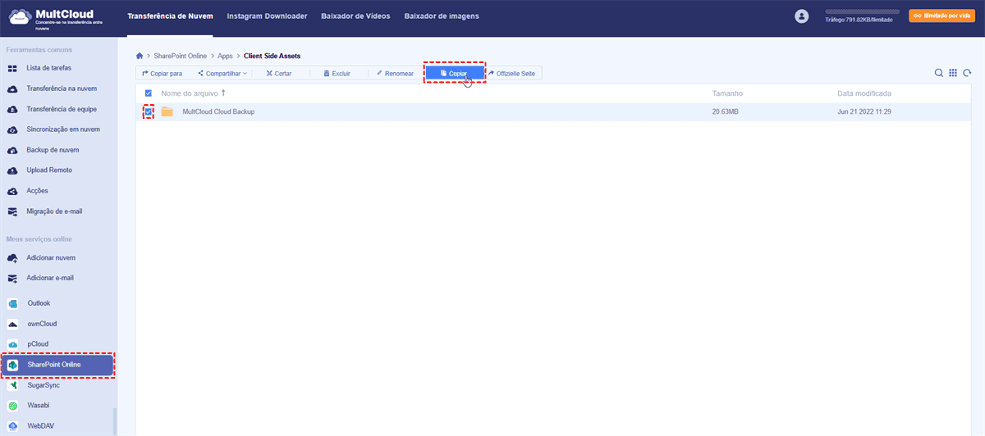
Task: Click the Copiar button
Action: click(x=454, y=74)
